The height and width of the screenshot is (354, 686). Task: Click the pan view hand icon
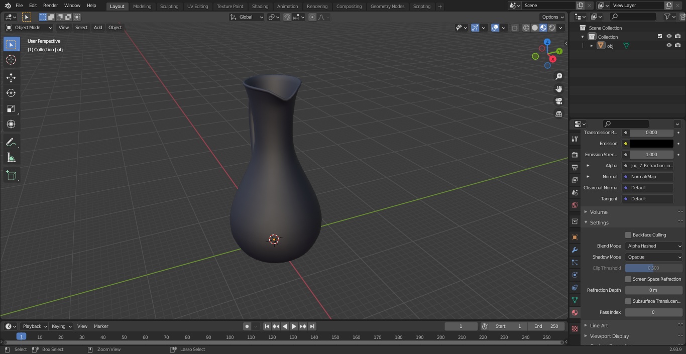click(x=559, y=89)
